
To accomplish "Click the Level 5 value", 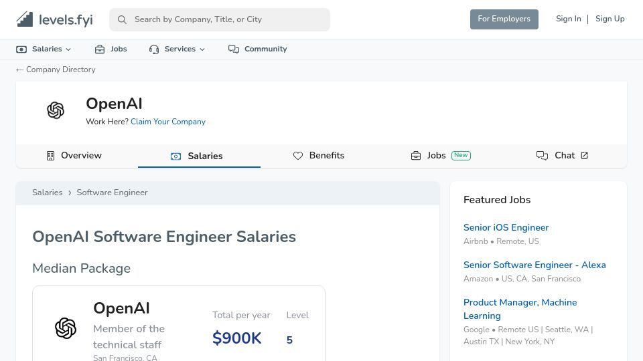I will pos(289,340).
